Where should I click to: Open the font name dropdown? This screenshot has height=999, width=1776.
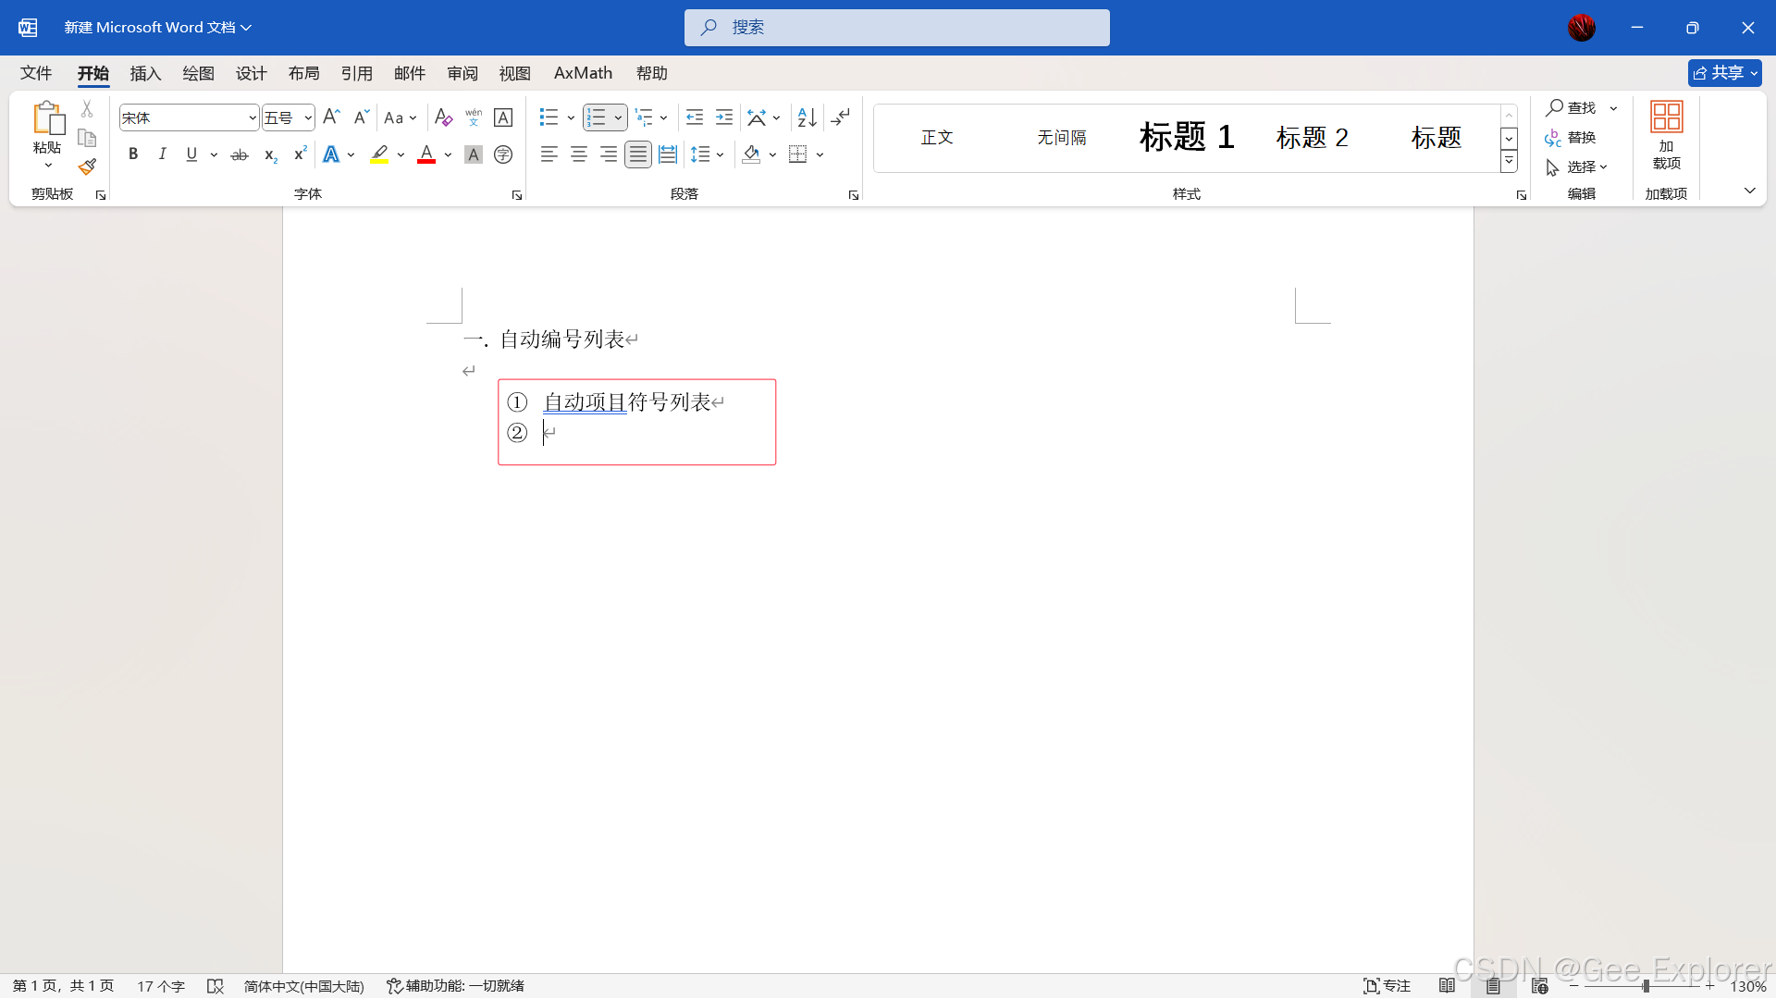tap(253, 117)
